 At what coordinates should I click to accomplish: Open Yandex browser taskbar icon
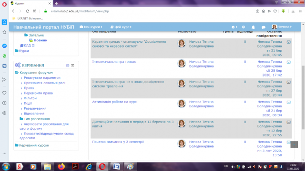(20, 167)
